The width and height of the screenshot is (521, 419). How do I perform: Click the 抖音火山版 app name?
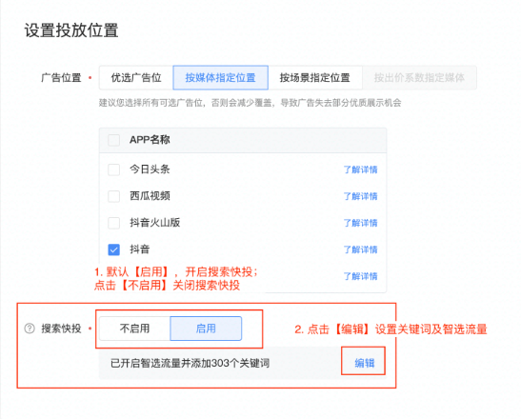155,222
